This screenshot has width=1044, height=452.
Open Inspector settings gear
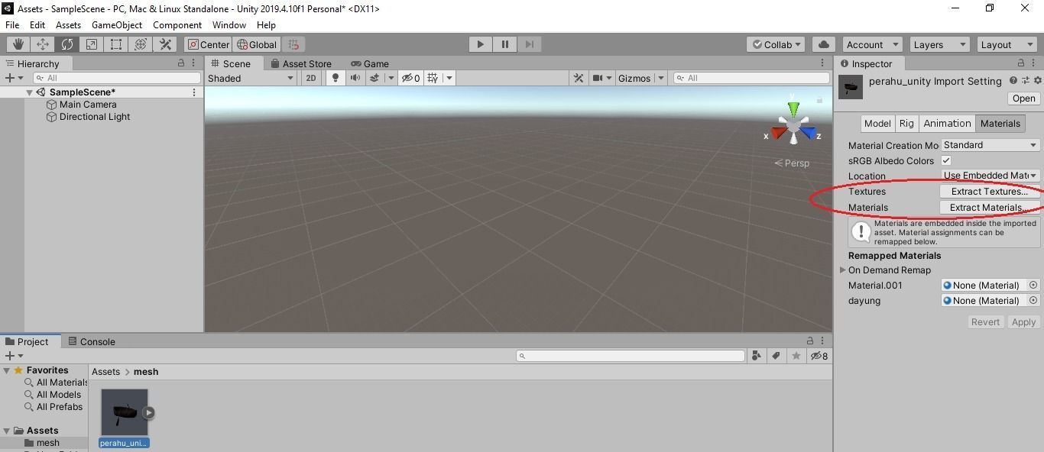(x=1037, y=80)
